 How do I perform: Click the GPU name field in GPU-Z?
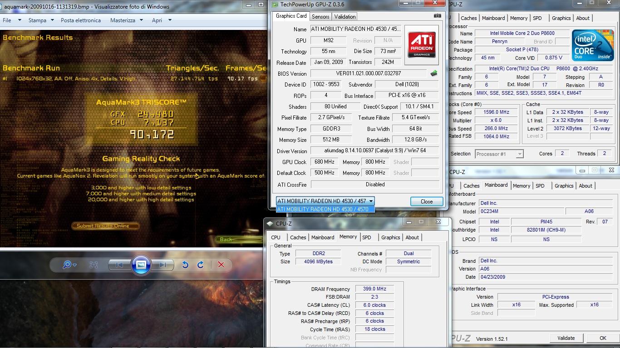point(356,29)
